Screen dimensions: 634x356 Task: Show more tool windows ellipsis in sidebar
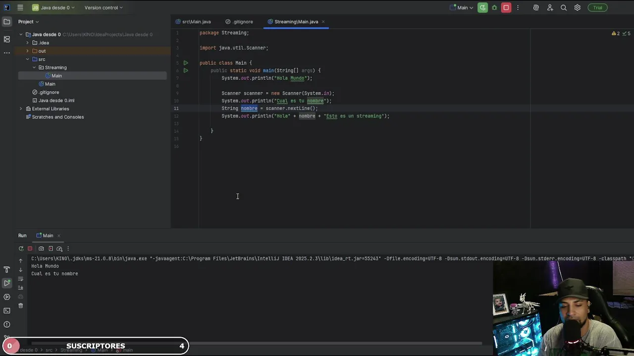click(6, 52)
